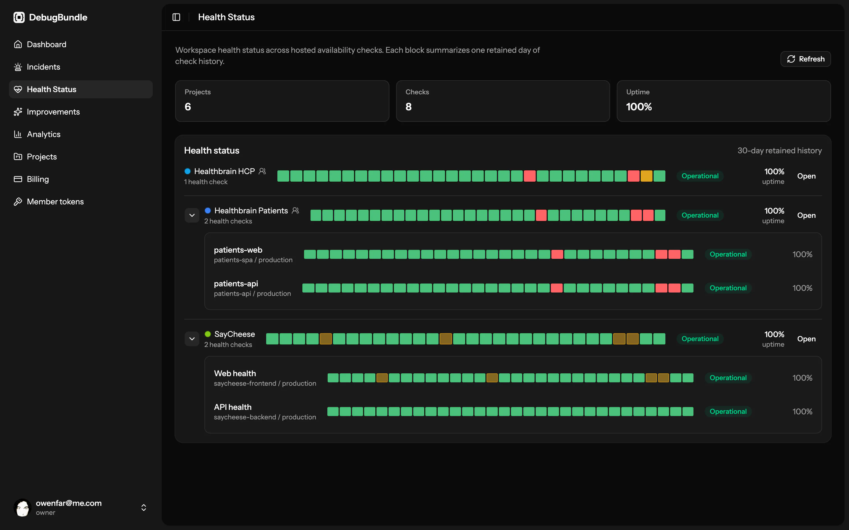Click the Incidents siren icon

(18, 67)
